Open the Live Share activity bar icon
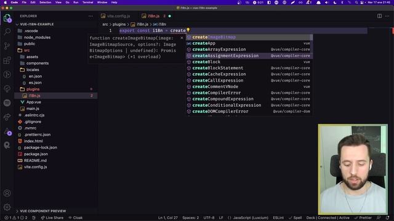Viewport: 394px width, 221px height. click(7, 117)
